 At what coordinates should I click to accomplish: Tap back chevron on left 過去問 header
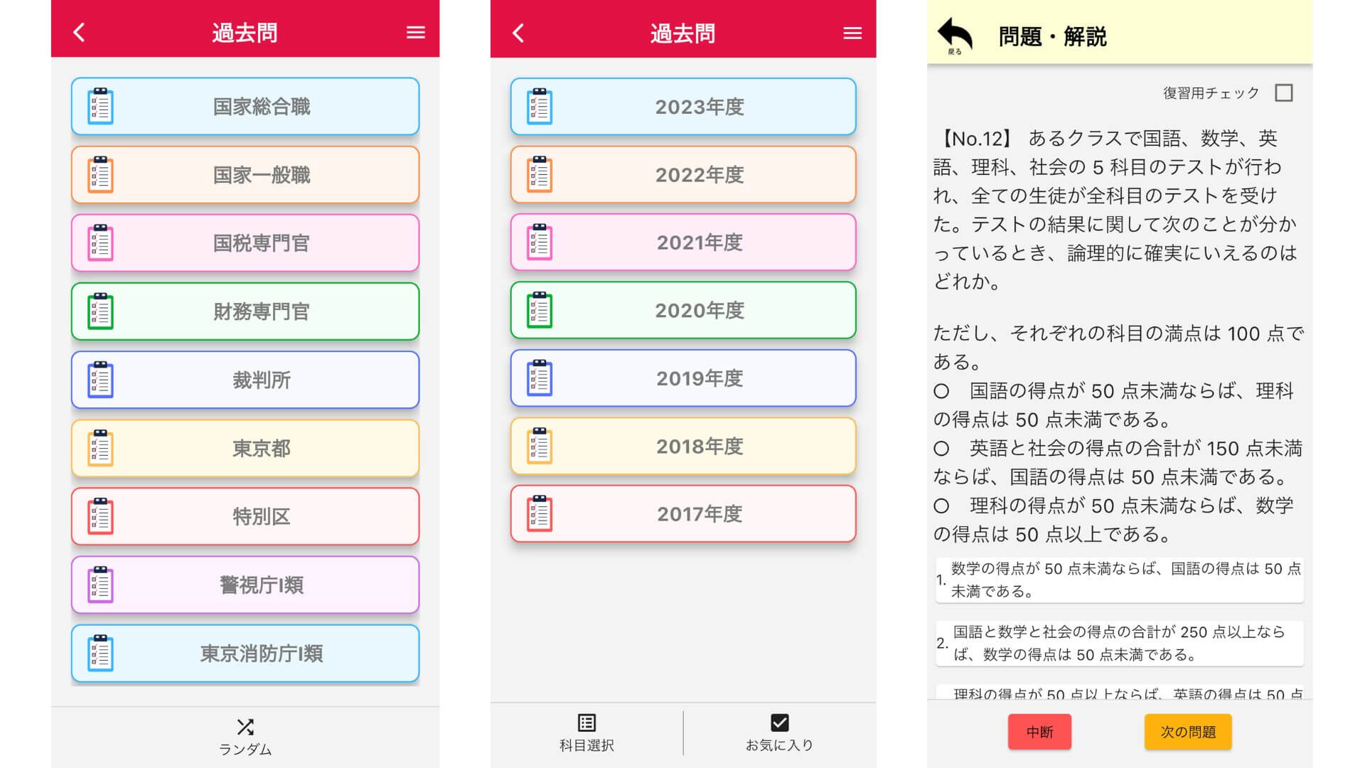click(79, 33)
